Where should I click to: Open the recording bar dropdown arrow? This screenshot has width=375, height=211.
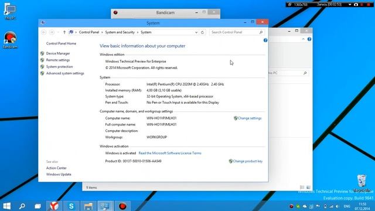350,5
